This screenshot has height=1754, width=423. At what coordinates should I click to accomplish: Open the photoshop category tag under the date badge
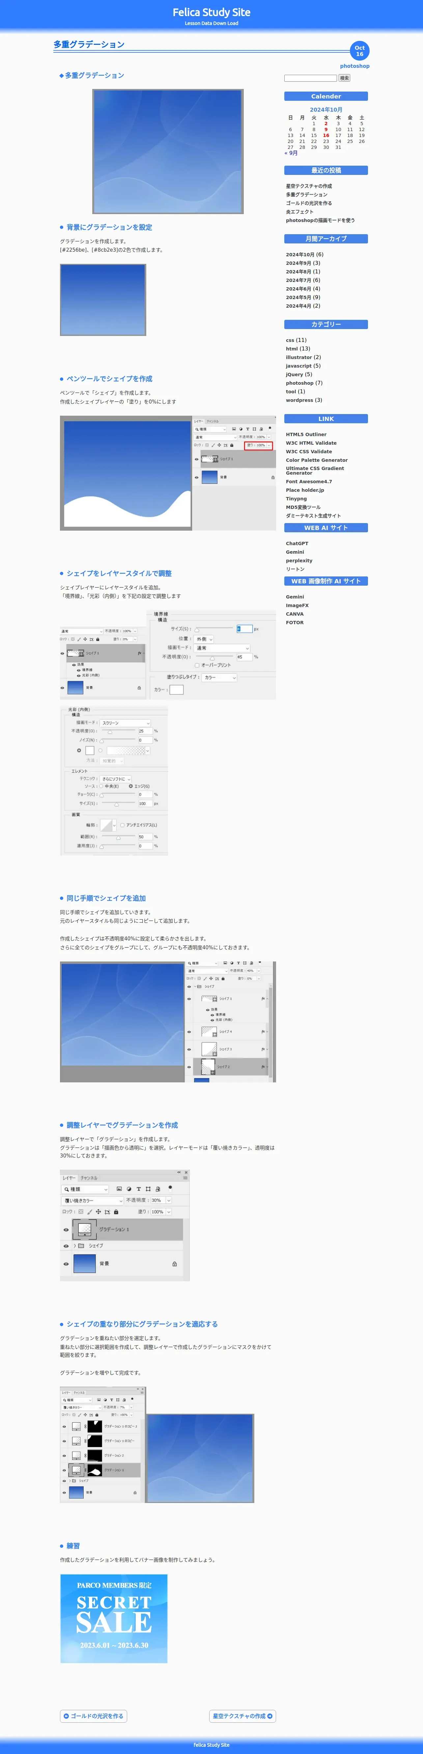point(355,66)
